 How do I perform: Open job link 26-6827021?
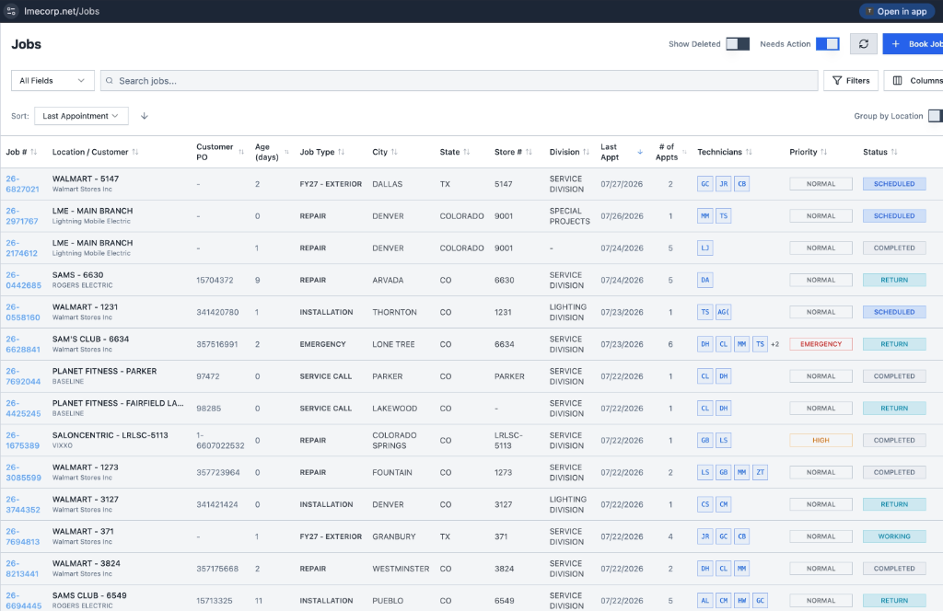coord(22,184)
